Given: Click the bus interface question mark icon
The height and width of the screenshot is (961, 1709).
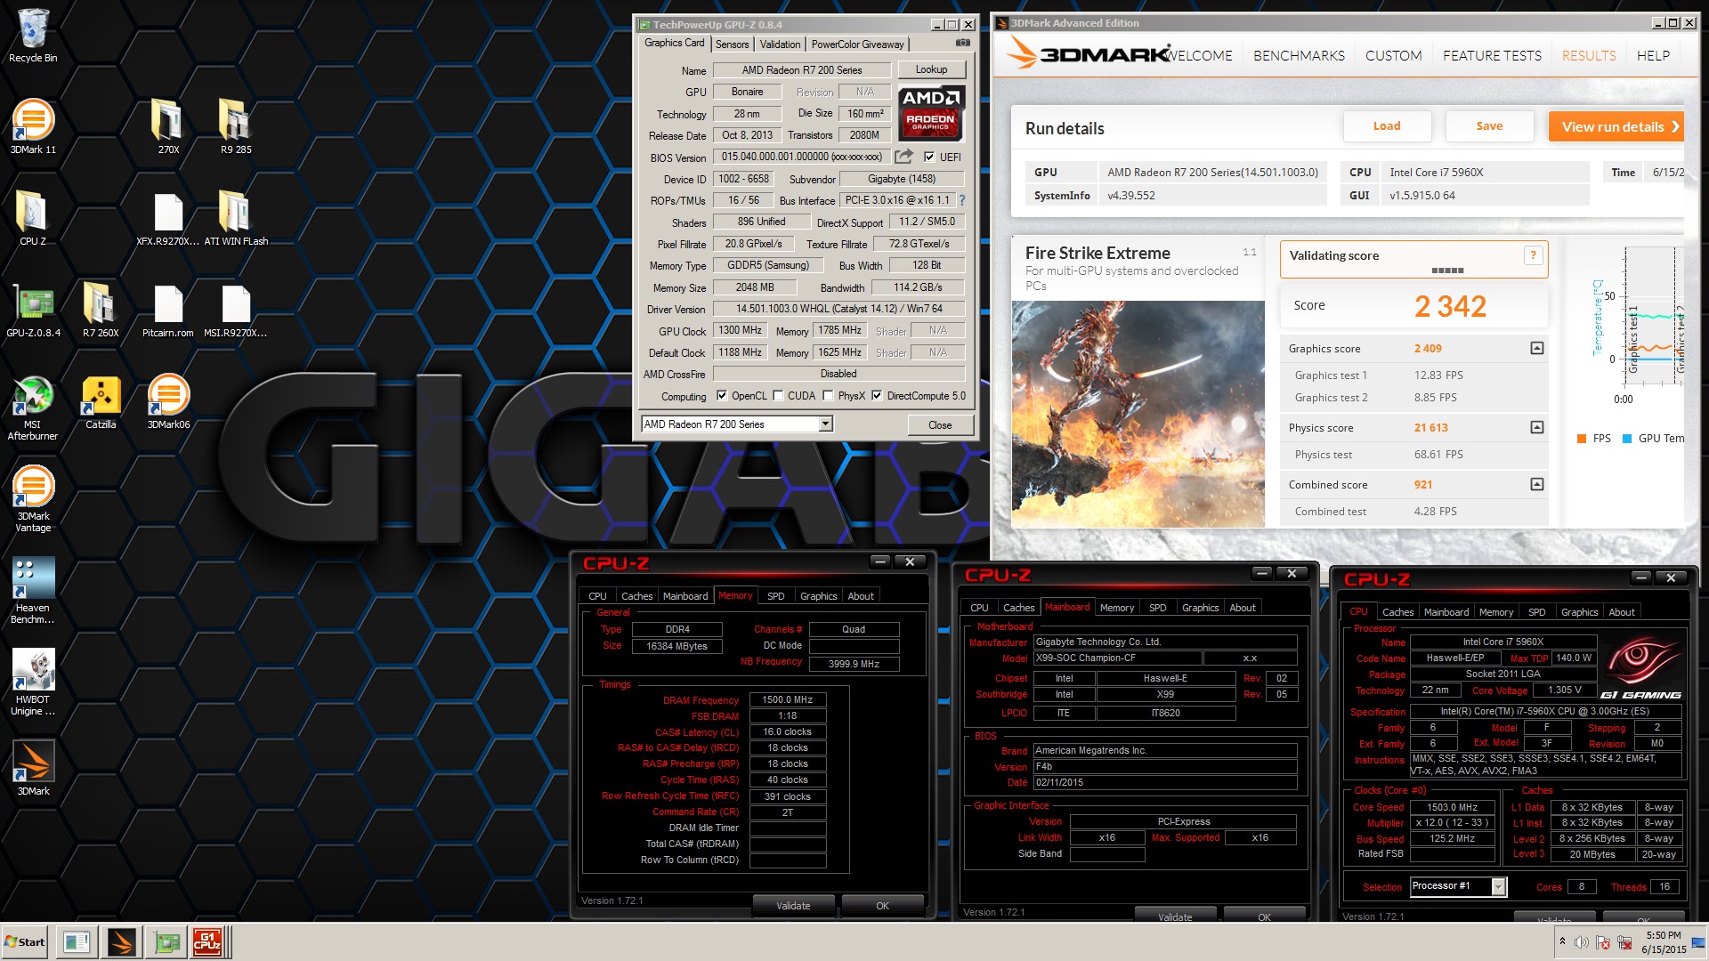Looking at the screenshot, I should pos(962,200).
